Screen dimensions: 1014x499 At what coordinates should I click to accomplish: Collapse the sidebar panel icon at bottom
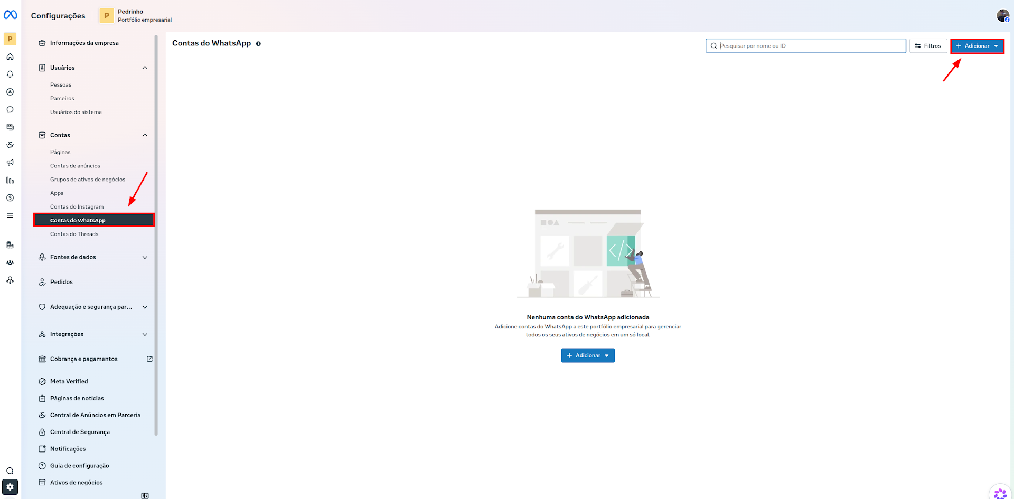pos(145,495)
